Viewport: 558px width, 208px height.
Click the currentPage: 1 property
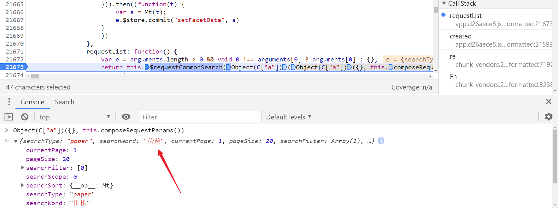(51, 150)
